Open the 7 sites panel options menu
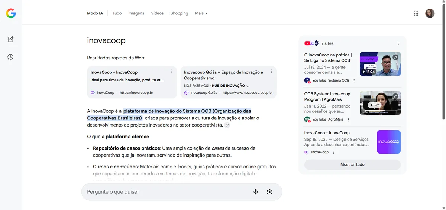This screenshot has width=446, height=210. pos(398,43)
